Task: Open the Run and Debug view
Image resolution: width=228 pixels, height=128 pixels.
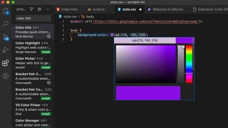Action: point(5,50)
